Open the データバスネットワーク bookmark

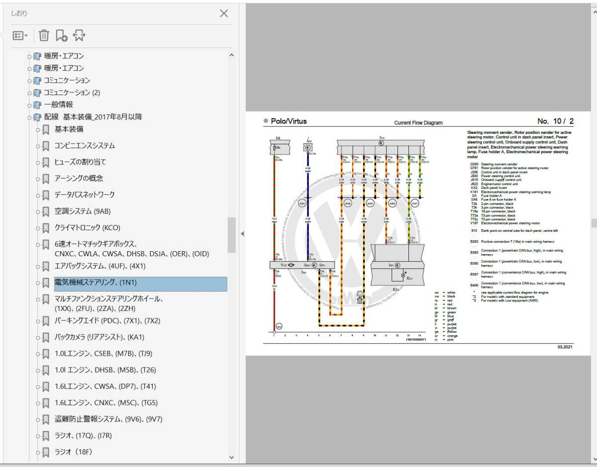pos(85,194)
